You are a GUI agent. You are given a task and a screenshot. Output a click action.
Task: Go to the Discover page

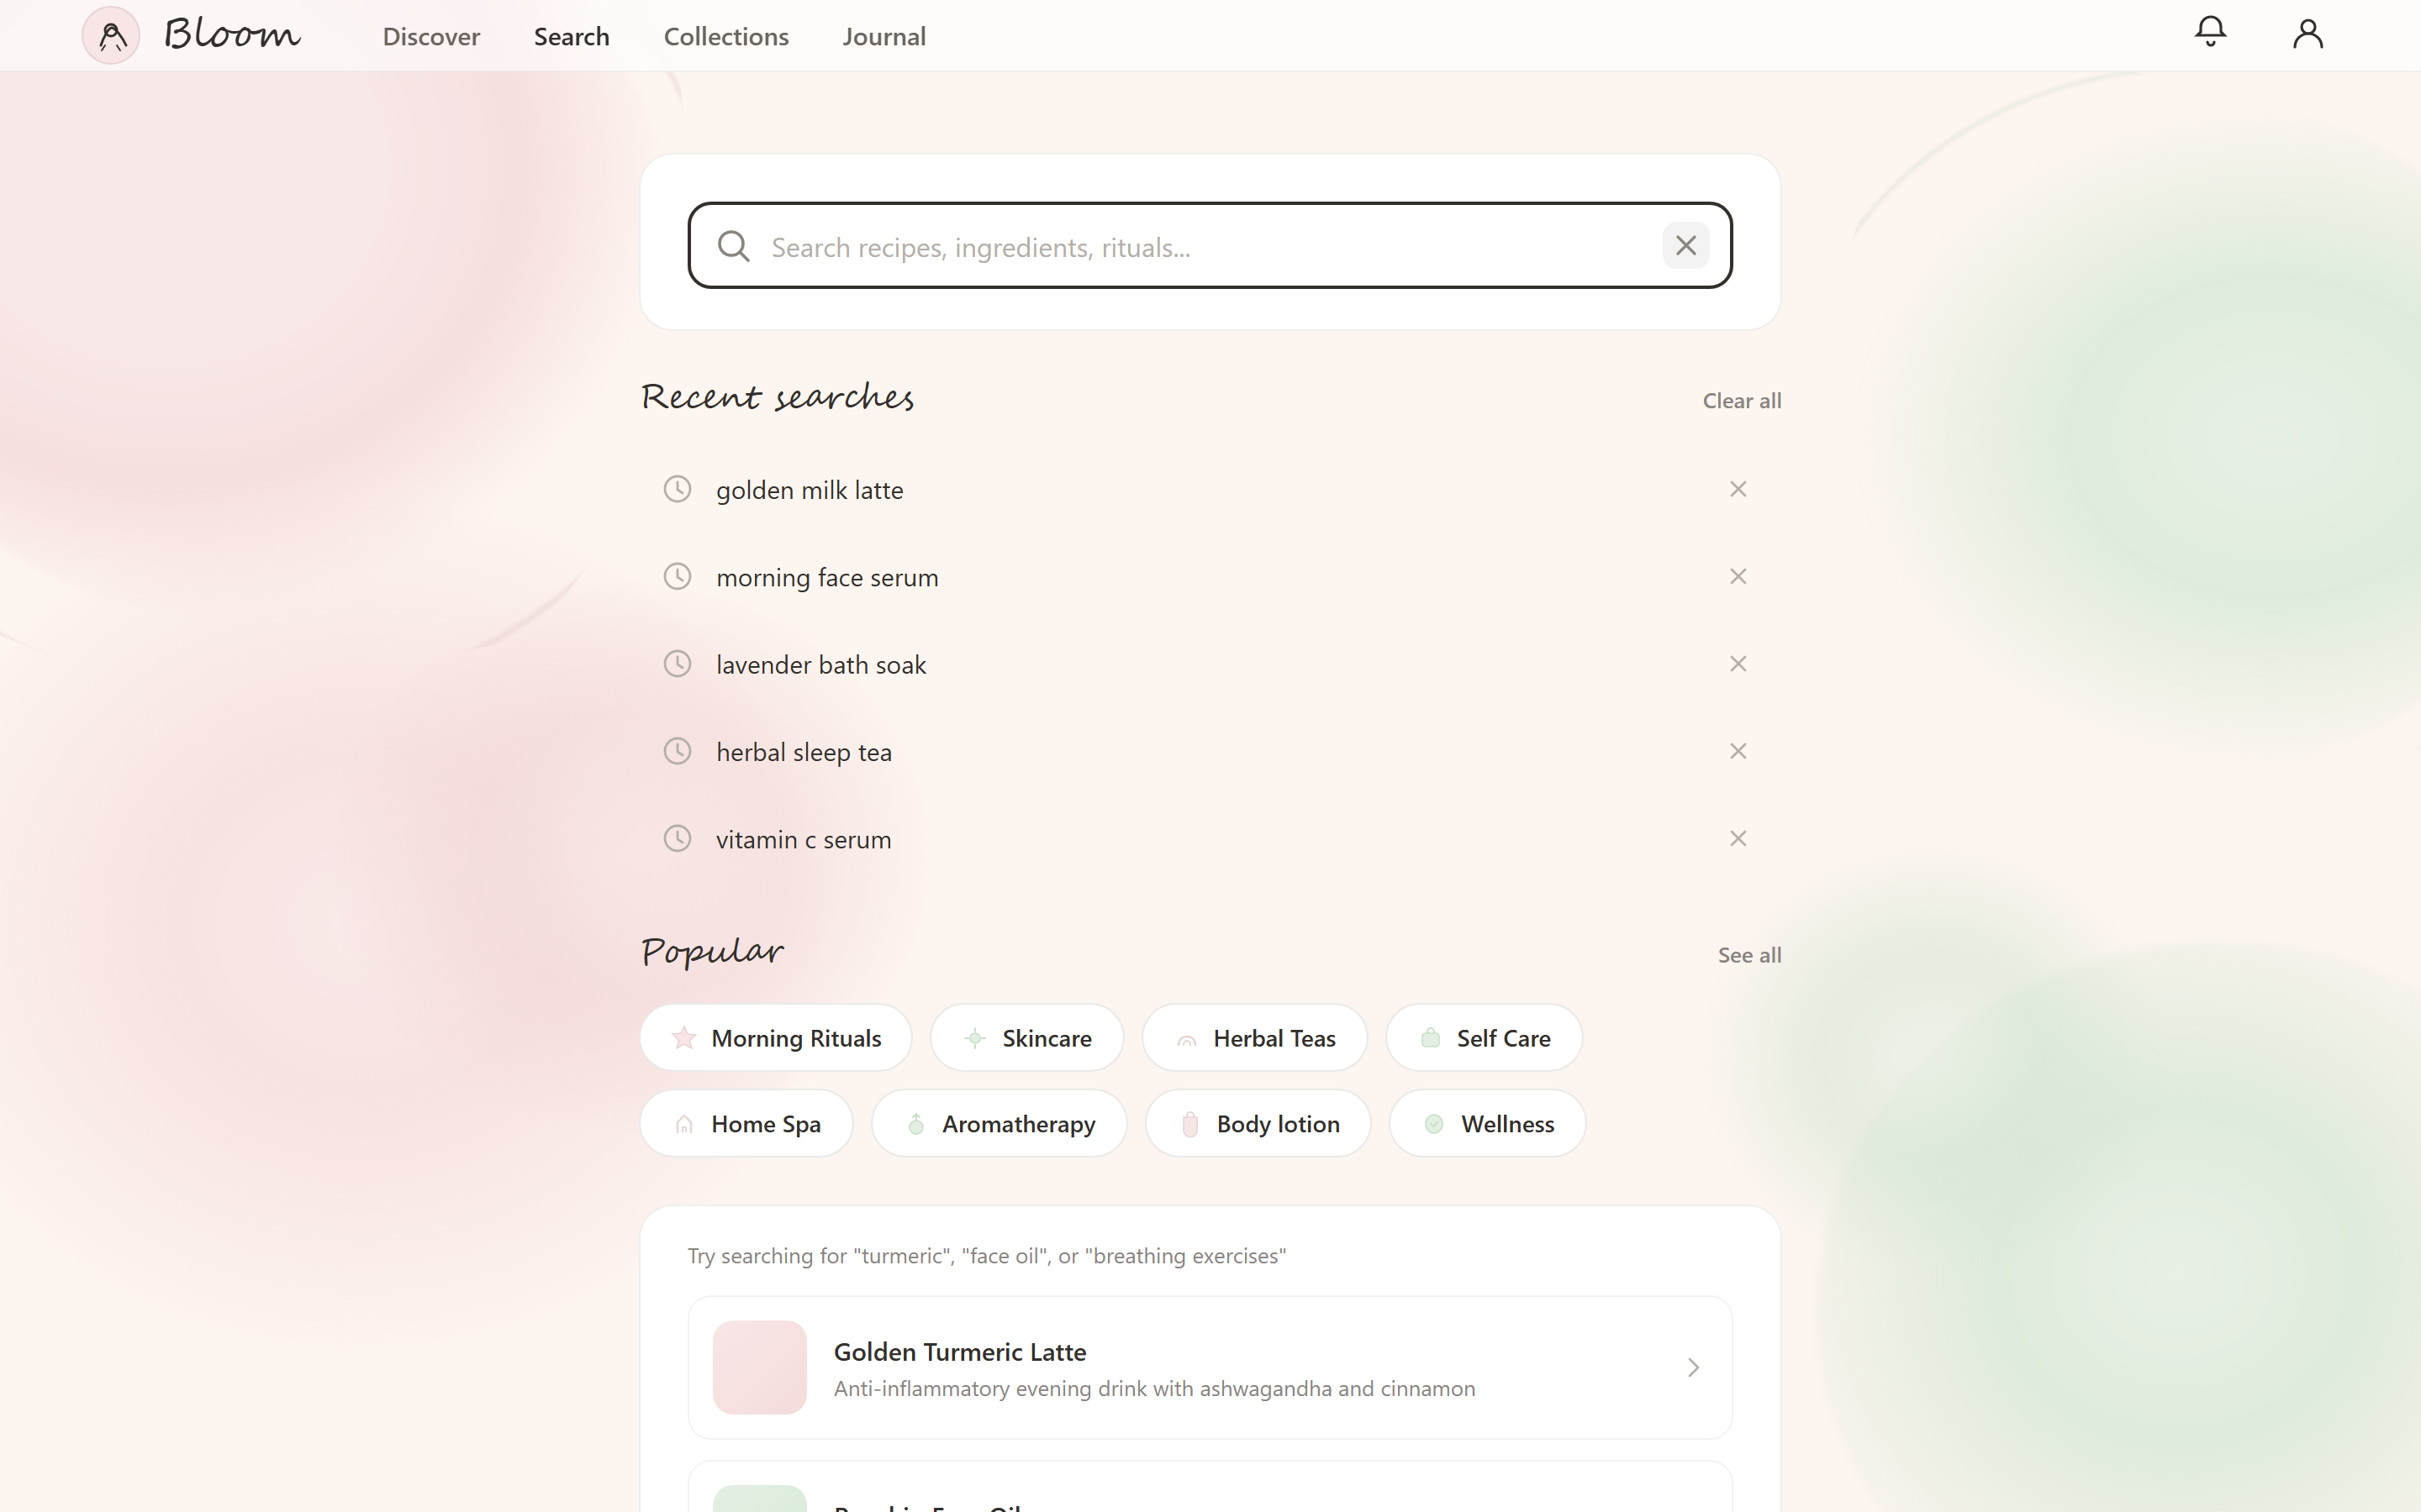[x=431, y=36]
